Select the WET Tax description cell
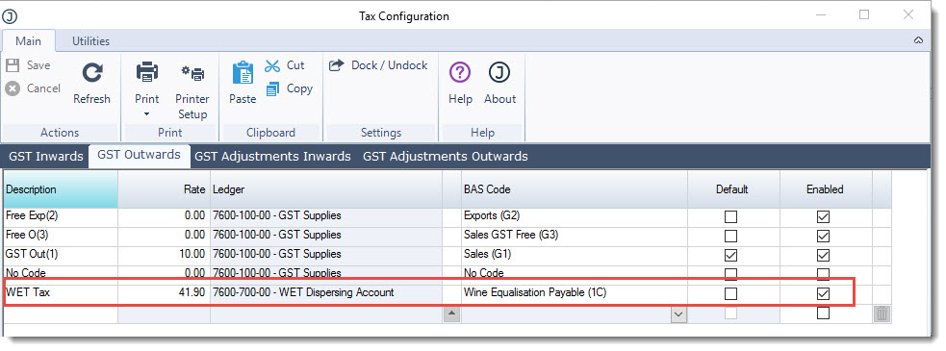Viewport: 946px width, 351px height. pos(61,293)
